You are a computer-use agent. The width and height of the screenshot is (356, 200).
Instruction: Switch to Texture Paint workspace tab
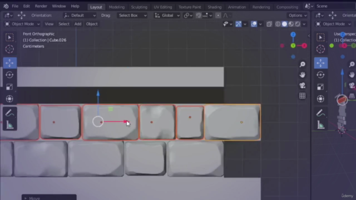pyautogui.click(x=190, y=7)
